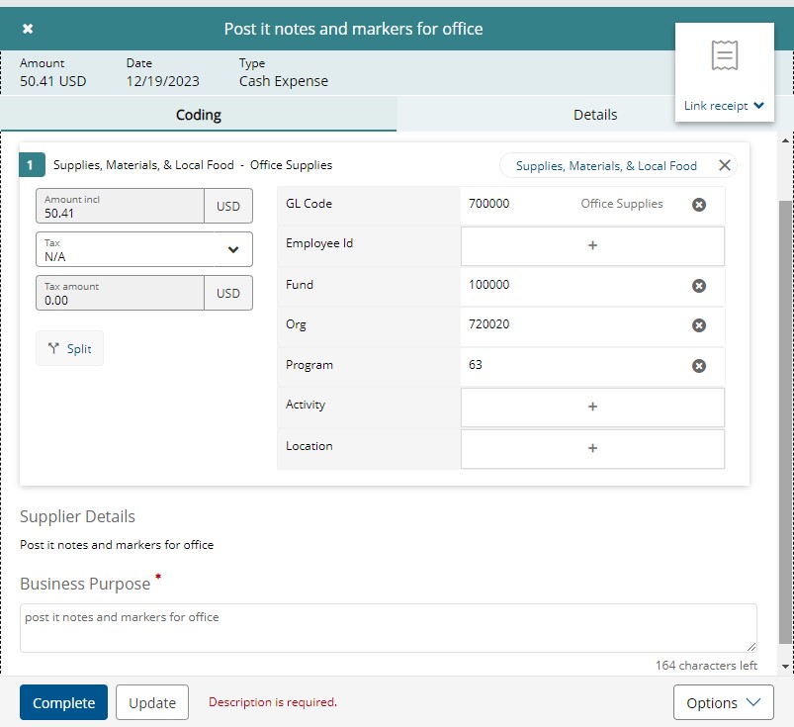Remove the Program 63 value
This screenshot has height=727, width=794.
pos(698,366)
